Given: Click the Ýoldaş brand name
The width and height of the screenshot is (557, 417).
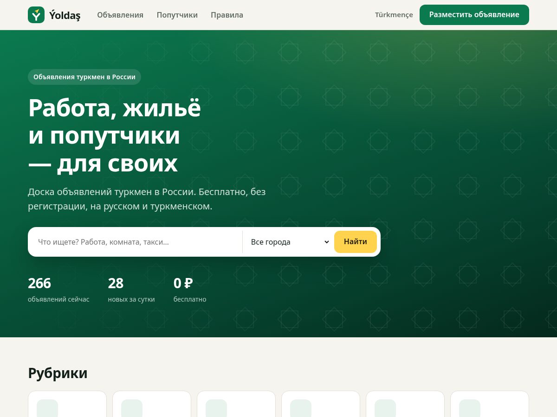Looking at the screenshot, I should 65,15.
